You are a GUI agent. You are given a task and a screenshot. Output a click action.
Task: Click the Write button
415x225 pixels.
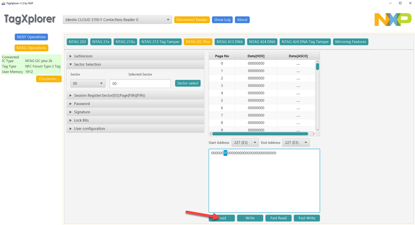pos(250,218)
